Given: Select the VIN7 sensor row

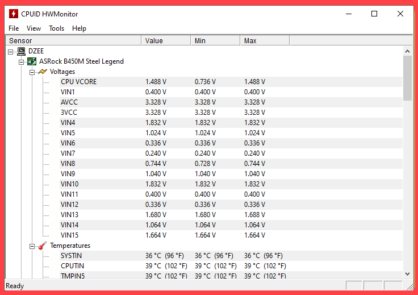Looking at the screenshot, I should point(231,153).
